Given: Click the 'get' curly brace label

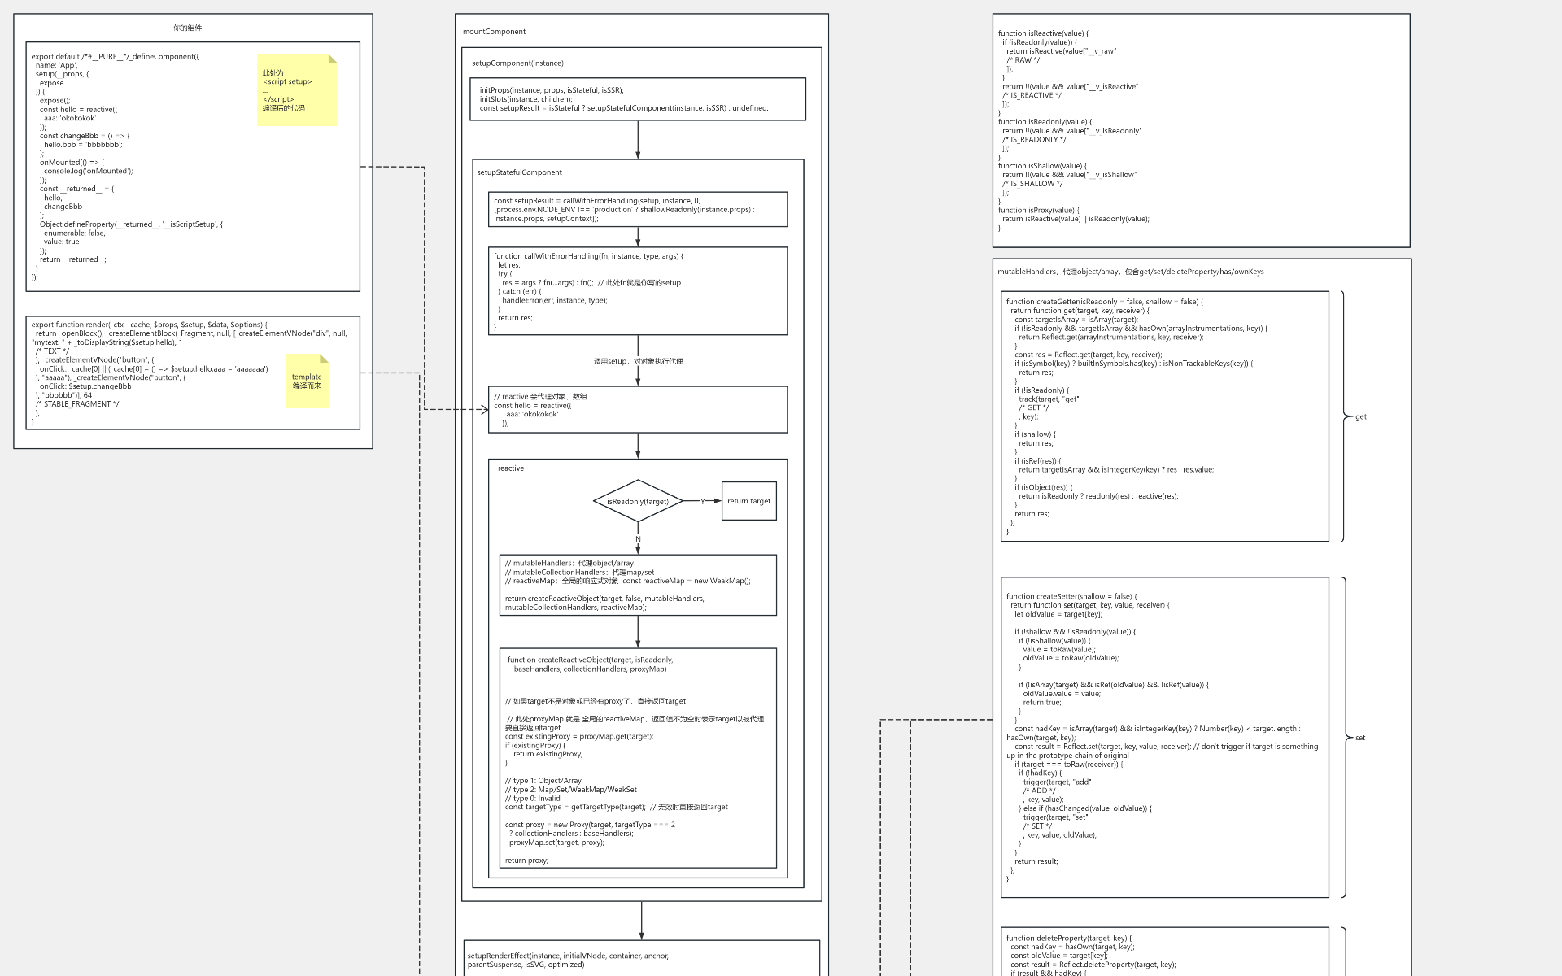Looking at the screenshot, I should pos(1360,416).
